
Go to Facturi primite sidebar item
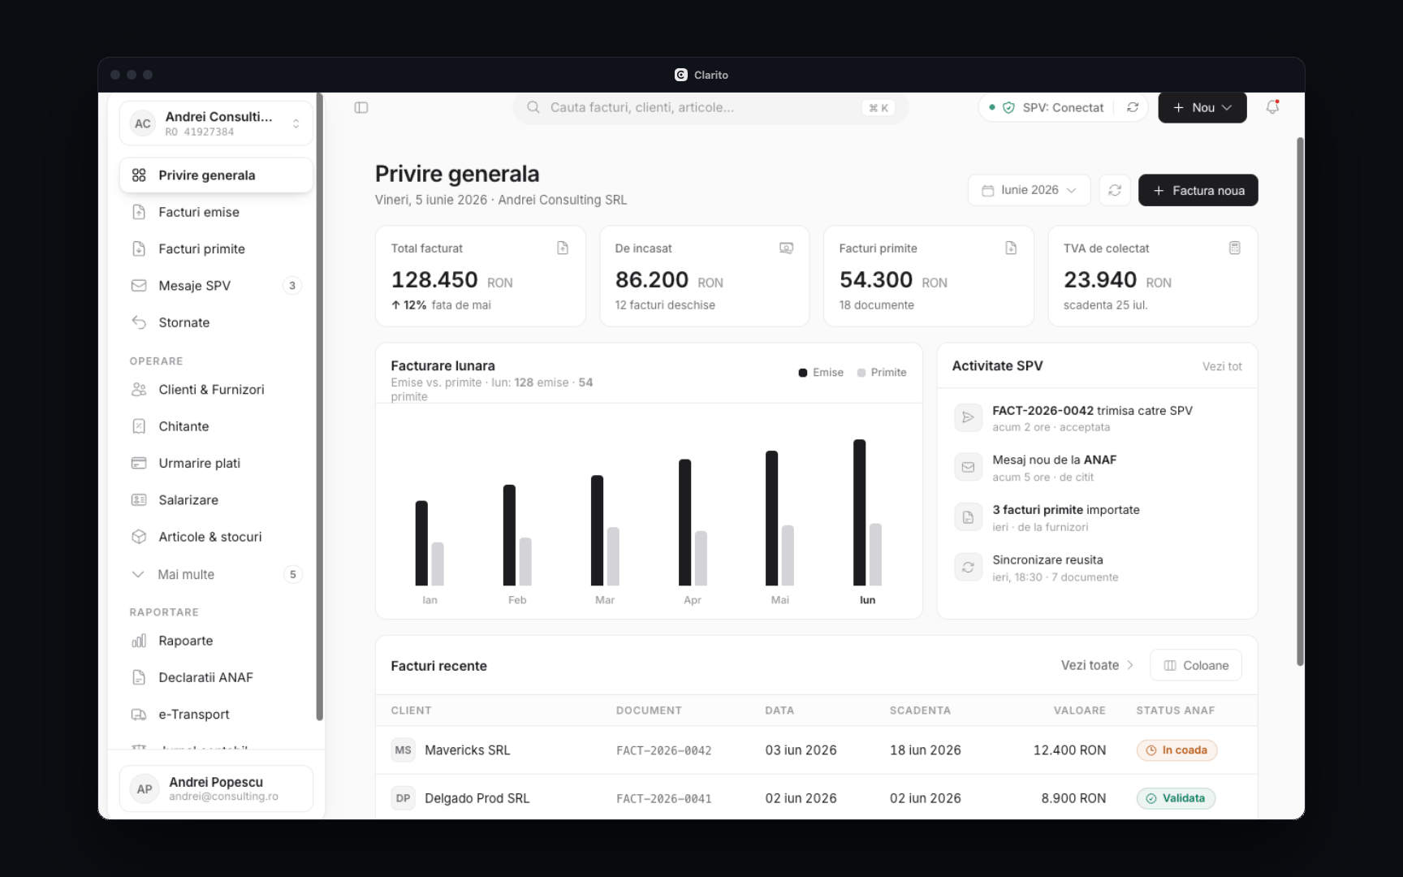[216, 248]
